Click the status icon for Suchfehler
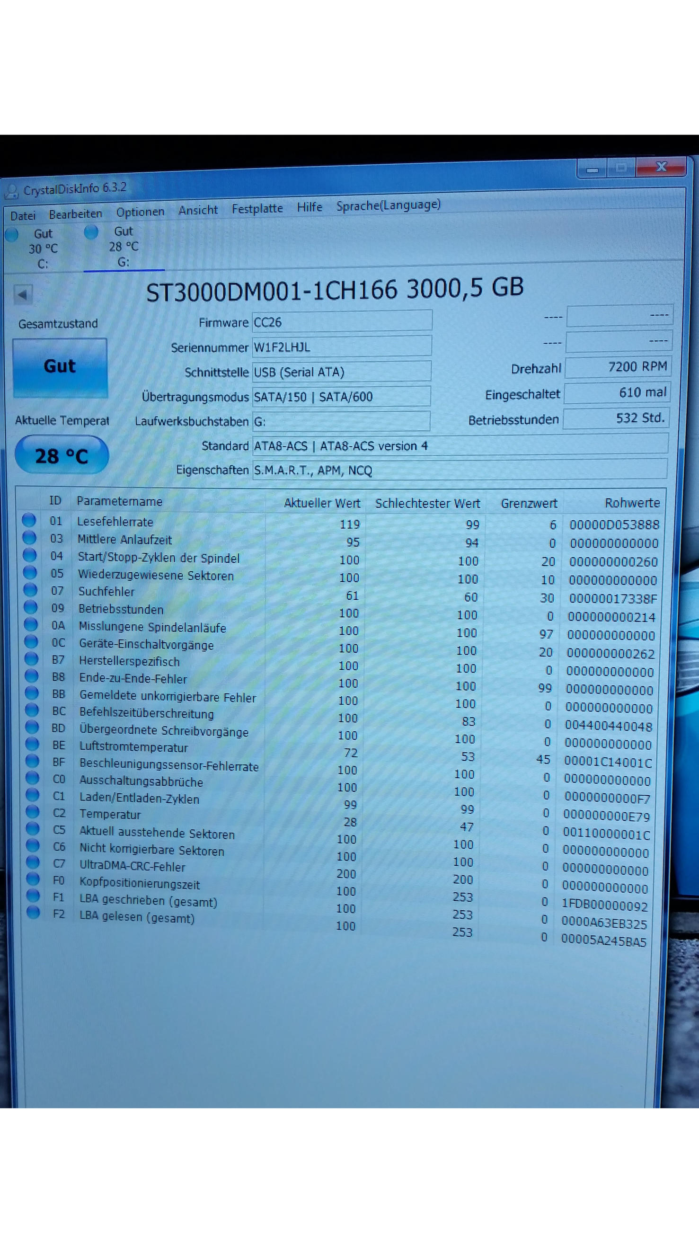The width and height of the screenshot is (699, 1243). [x=30, y=590]
